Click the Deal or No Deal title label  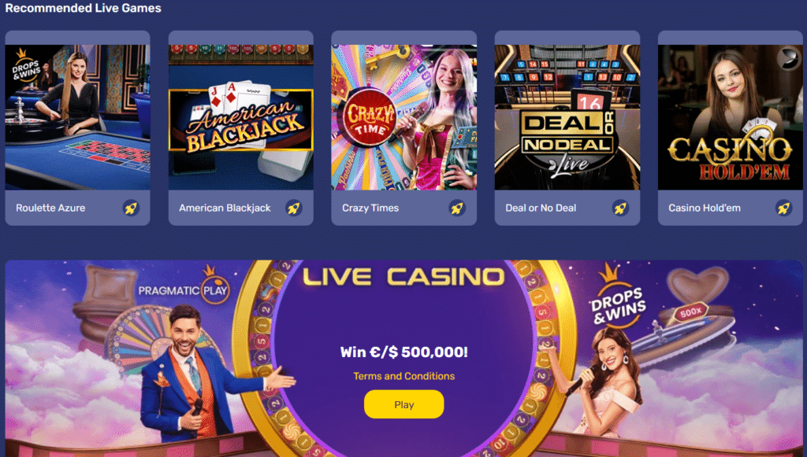click(x=541, y=208)
